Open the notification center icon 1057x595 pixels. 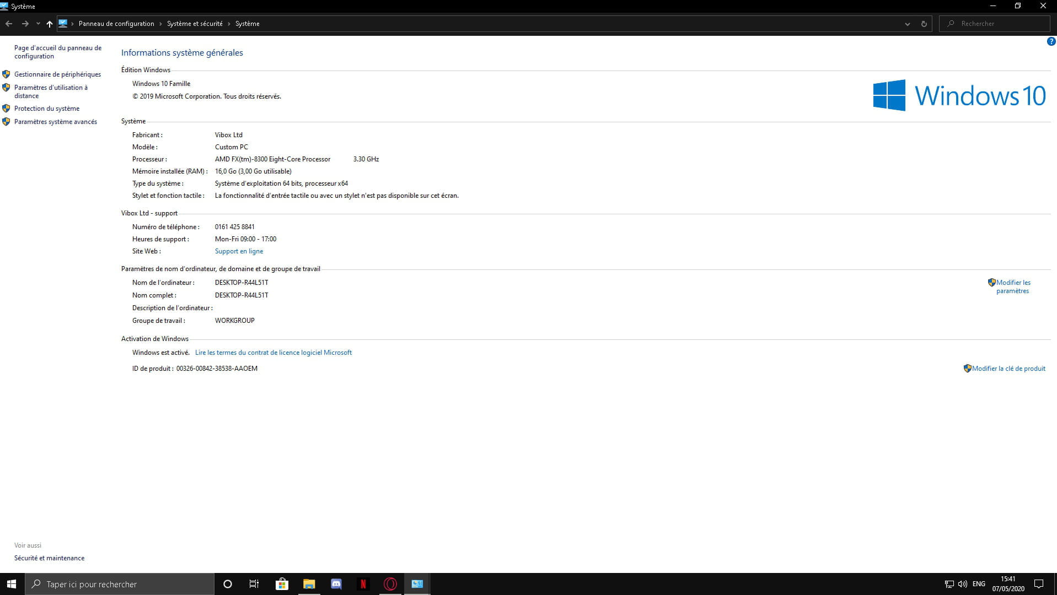(1039, 584)
